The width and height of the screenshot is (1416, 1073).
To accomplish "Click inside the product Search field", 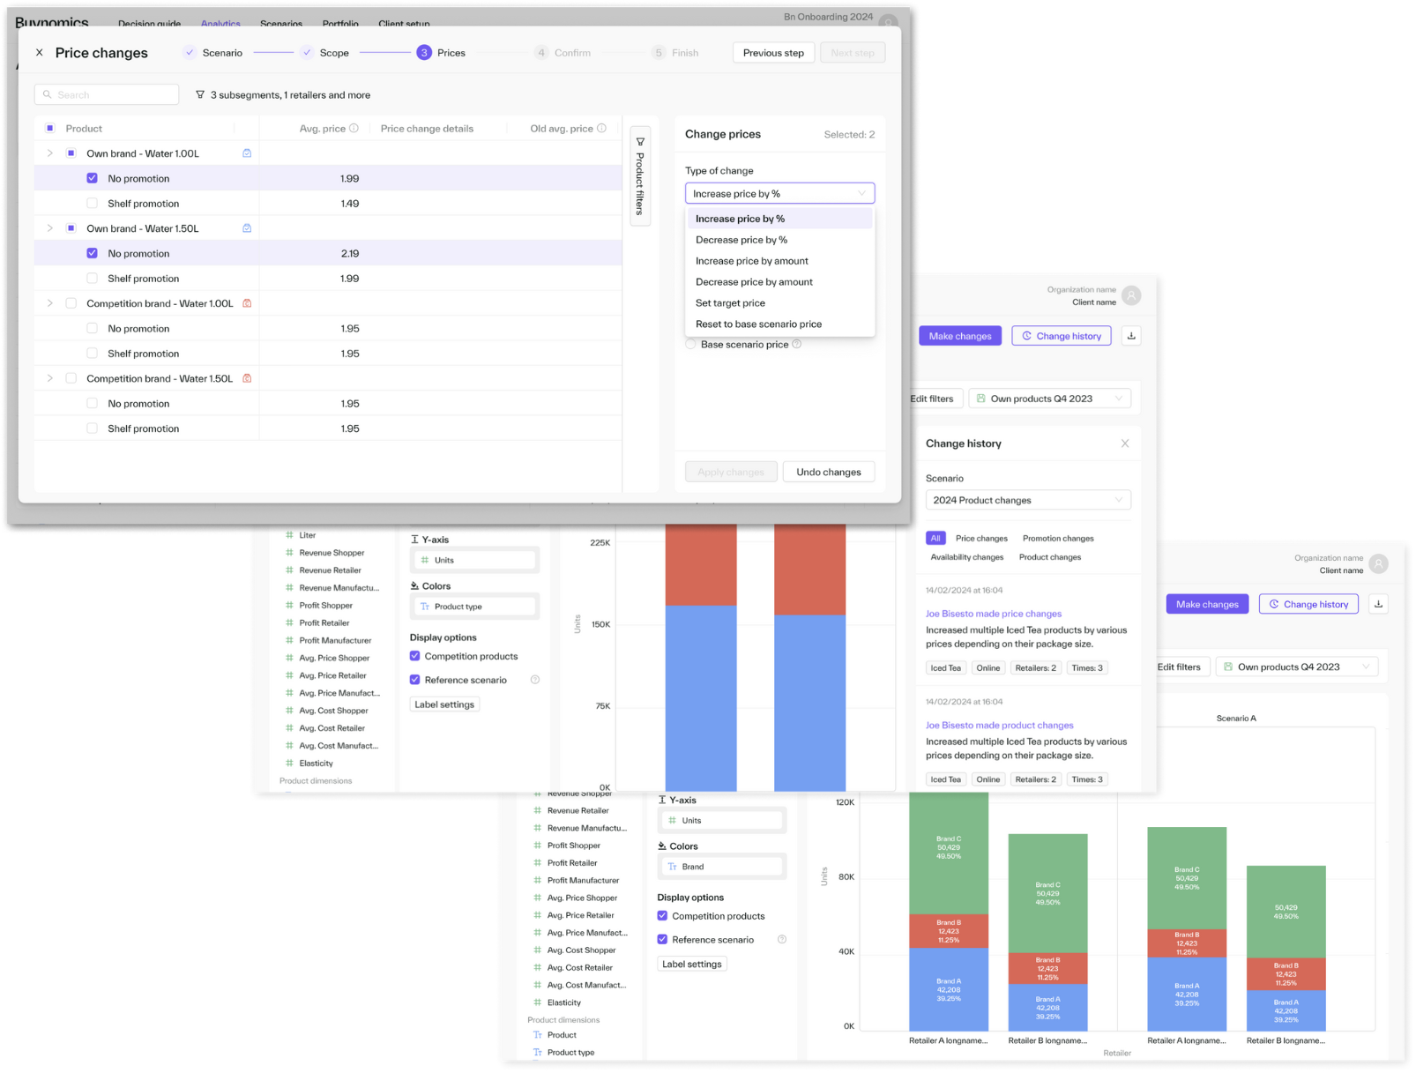I will coord(106,93).
